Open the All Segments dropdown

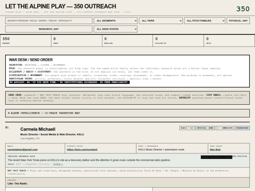tap(116, 21)
